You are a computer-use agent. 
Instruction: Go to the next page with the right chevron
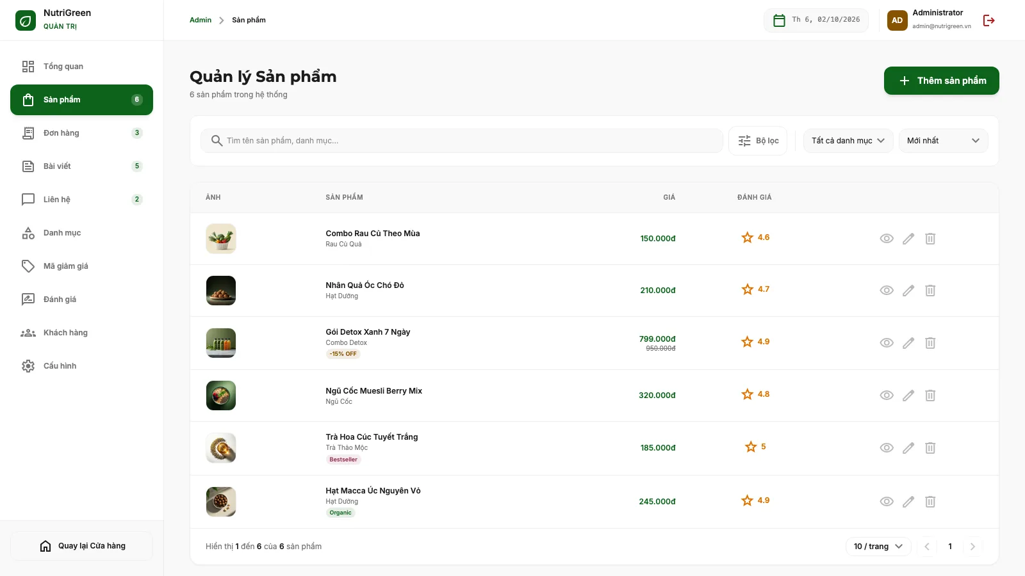pyautogui.click(x=972, y=547)
